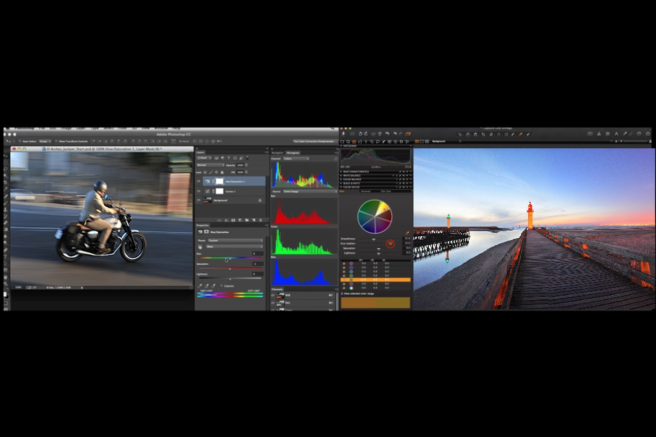Open the Photoshop Filter menu
656x437 pixels.
pos(123,128)
